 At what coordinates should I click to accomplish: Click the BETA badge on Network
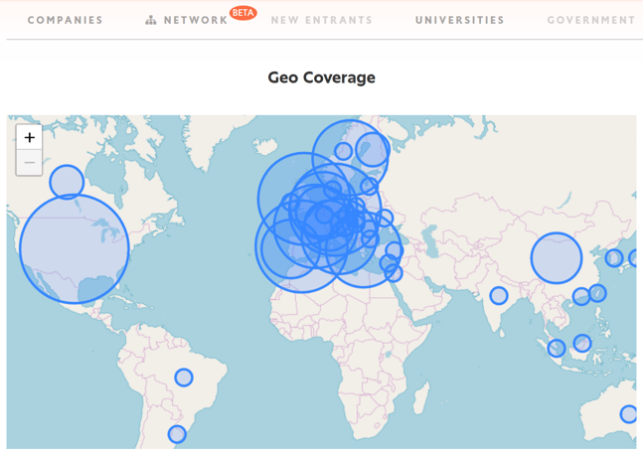242,13
